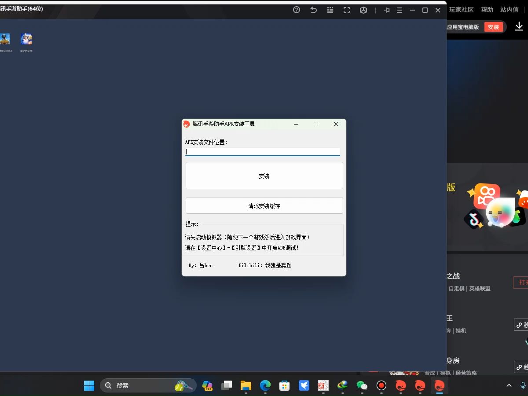Open WeChat from the taskbar
This screenshot has height=396, width=528.
(361, 385)
